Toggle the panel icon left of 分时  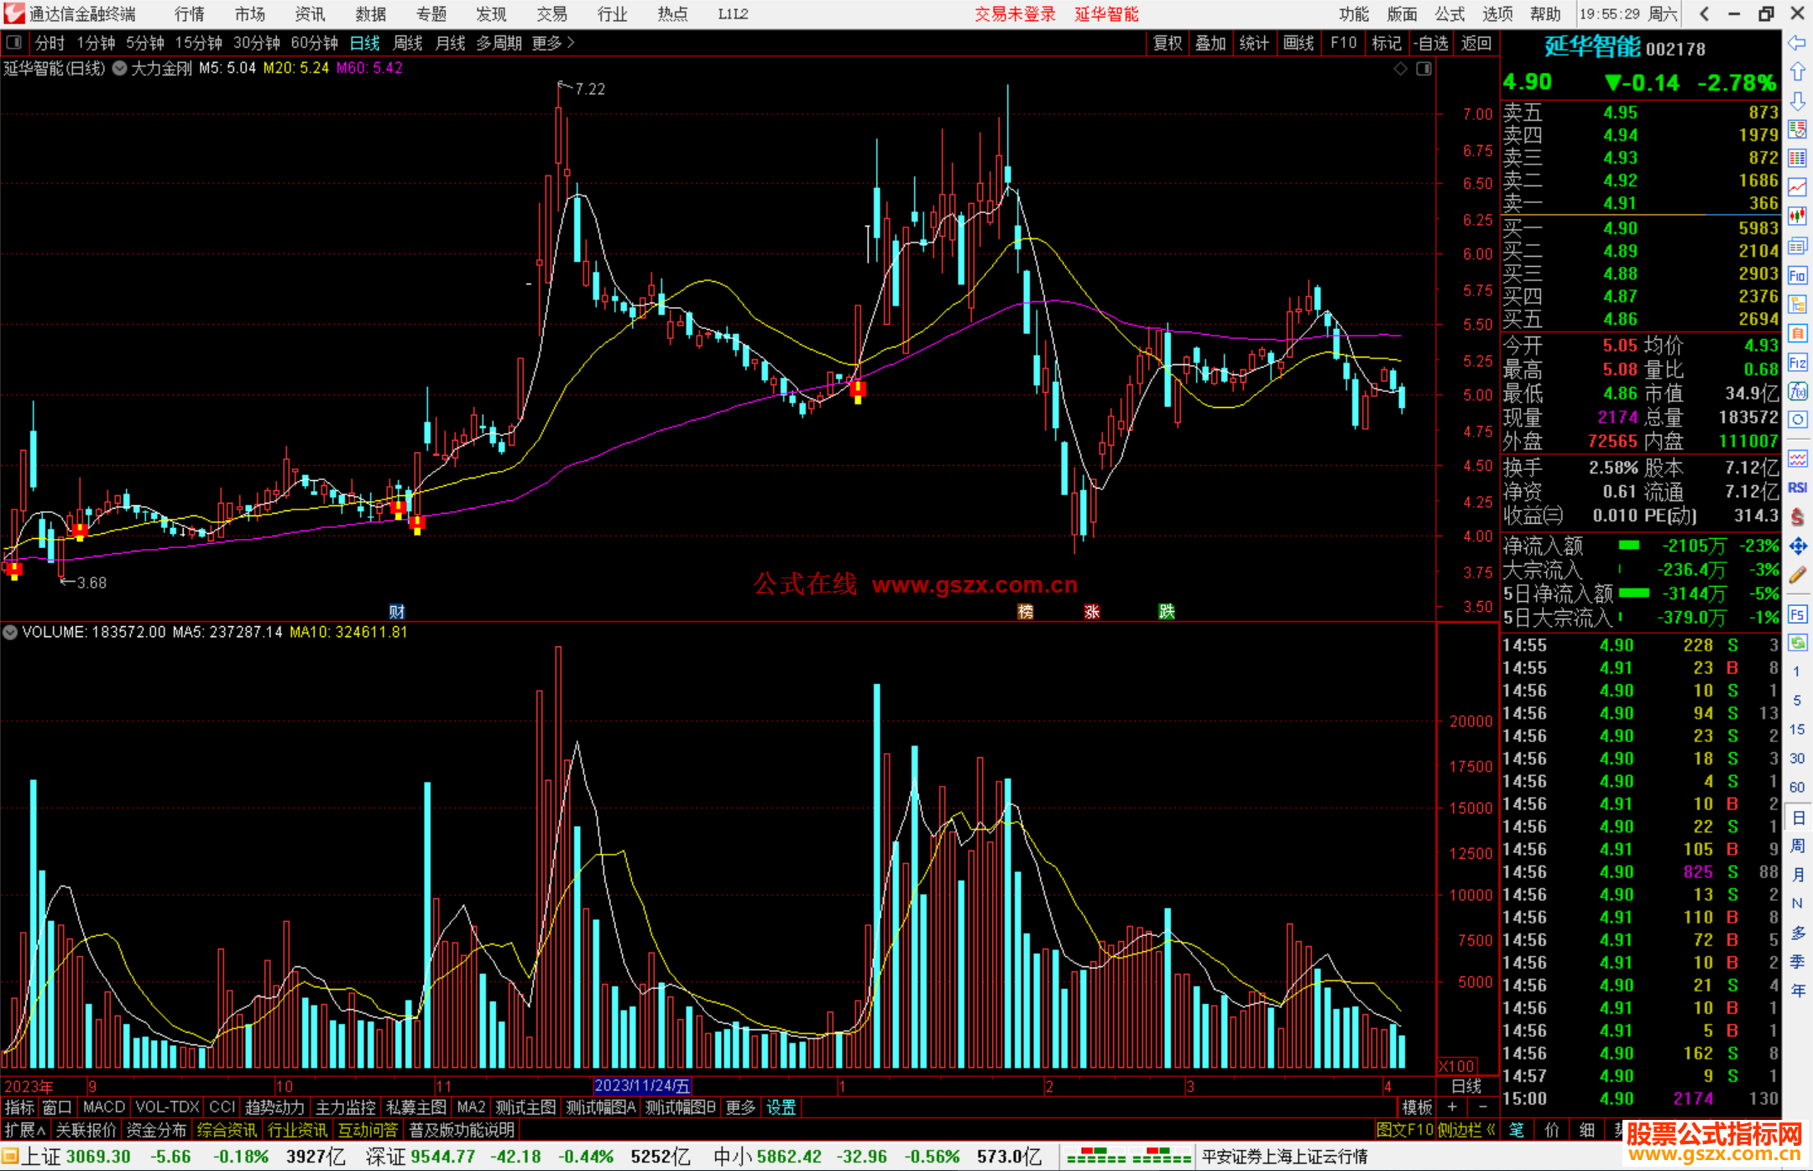(14, 43)
